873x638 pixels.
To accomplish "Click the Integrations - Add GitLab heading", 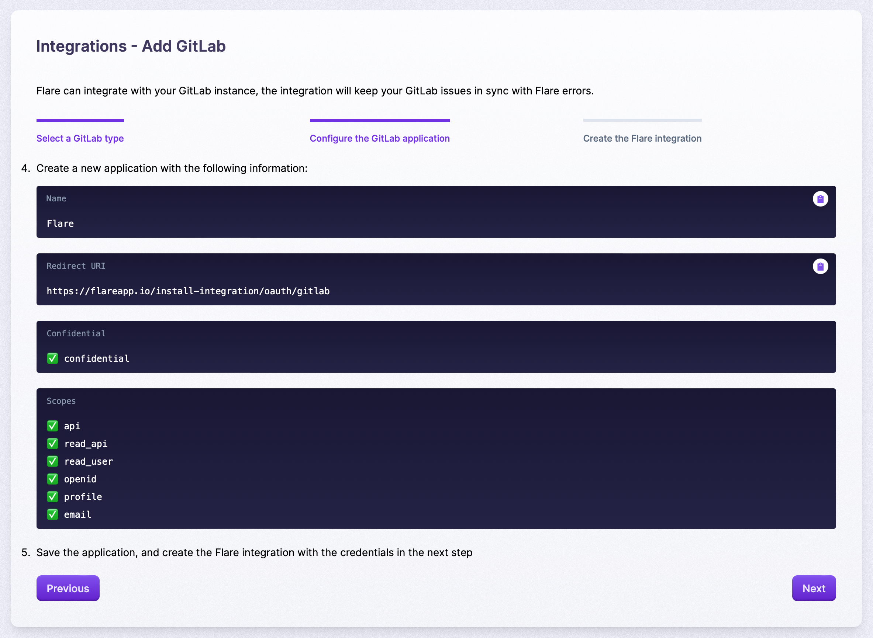I will 131,46.
